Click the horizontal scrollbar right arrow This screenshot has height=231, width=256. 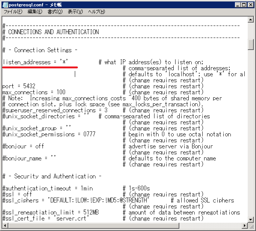coord(244,225)
